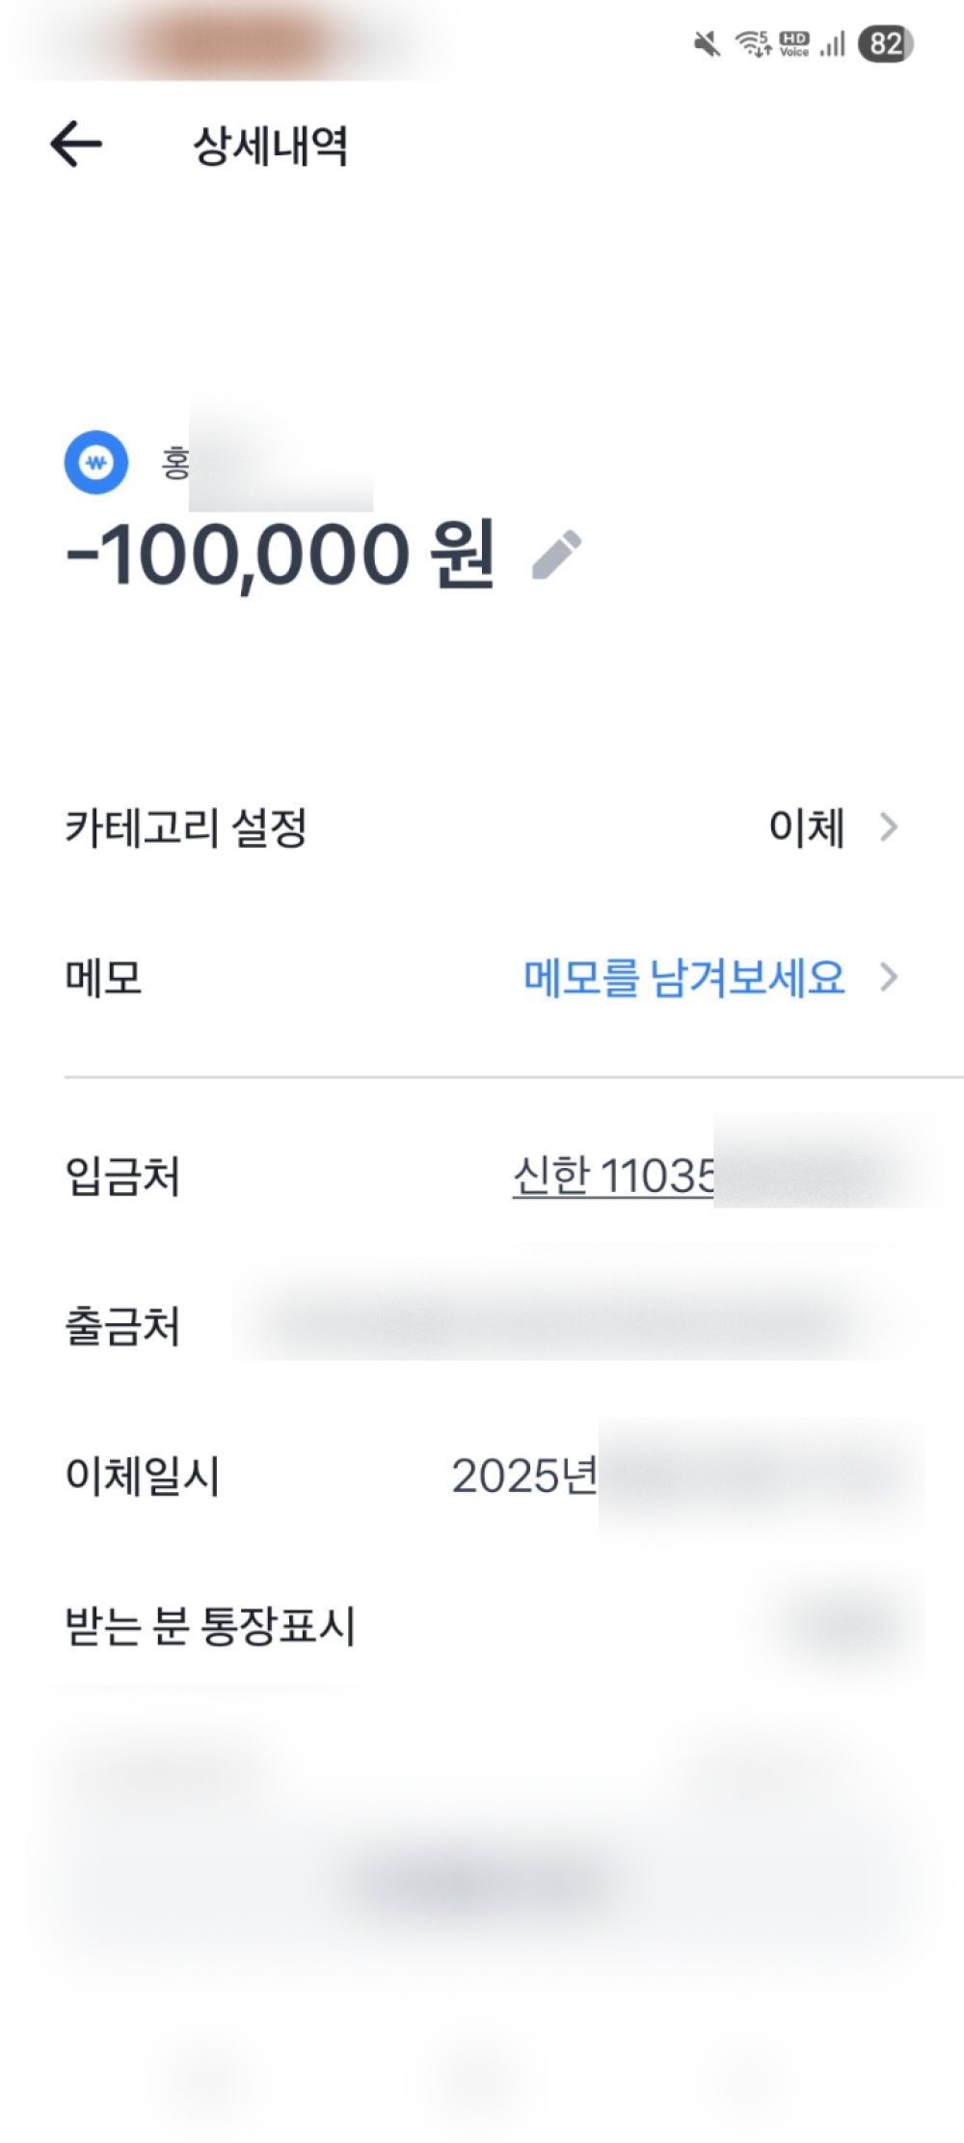Expand category chevron next to 이체
Viewport: 964px width, 2143px height.
coord(889,827)
